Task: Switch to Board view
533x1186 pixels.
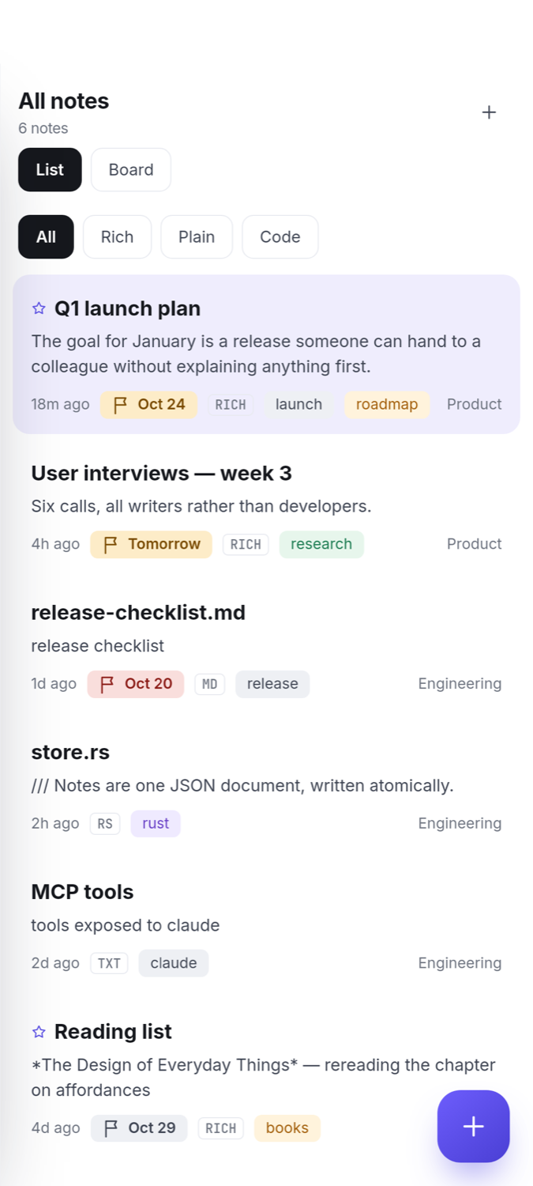Action: [131, 170]
